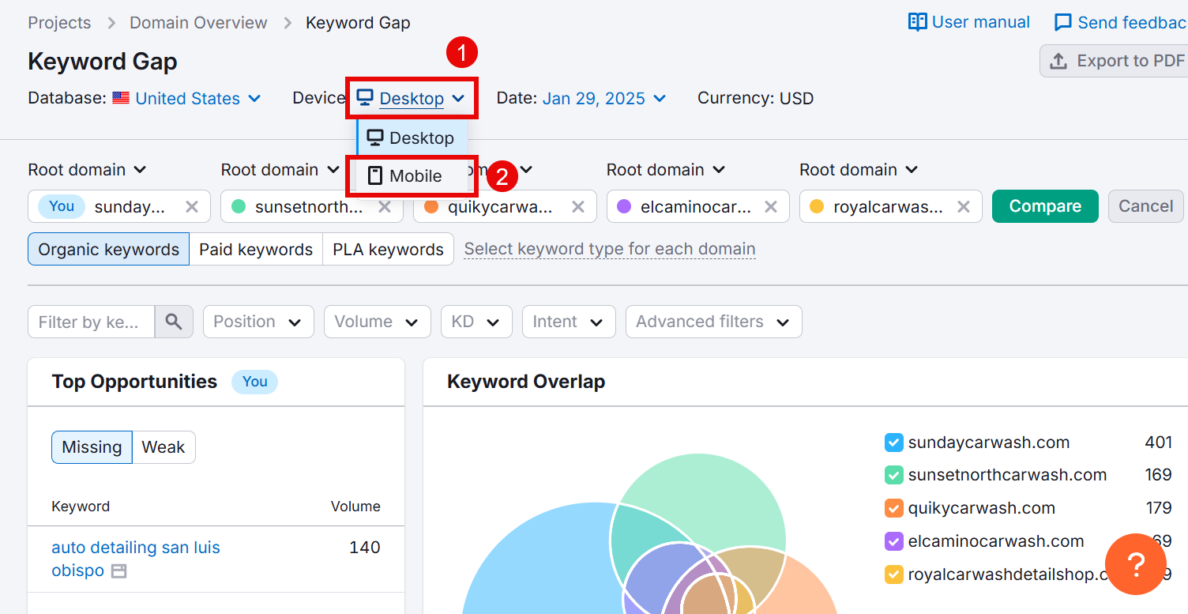Click the breadcrumb arrow after Domain Overview
Screen dimensions: 1188x614
pos(288,23)
